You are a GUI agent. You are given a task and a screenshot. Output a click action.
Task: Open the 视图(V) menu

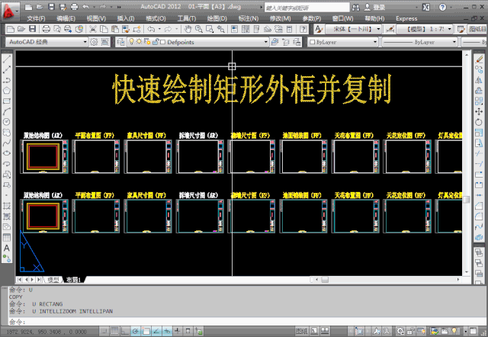[96, 18]
